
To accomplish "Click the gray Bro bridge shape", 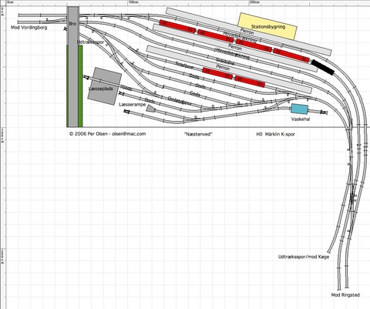I will tap(73, 67).
